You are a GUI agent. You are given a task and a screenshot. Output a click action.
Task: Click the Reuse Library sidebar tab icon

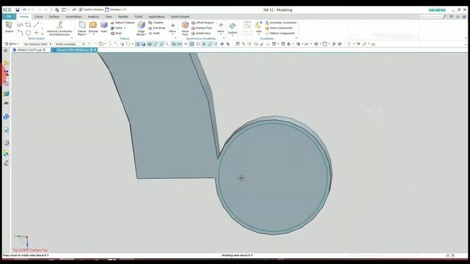coord(6,94)
